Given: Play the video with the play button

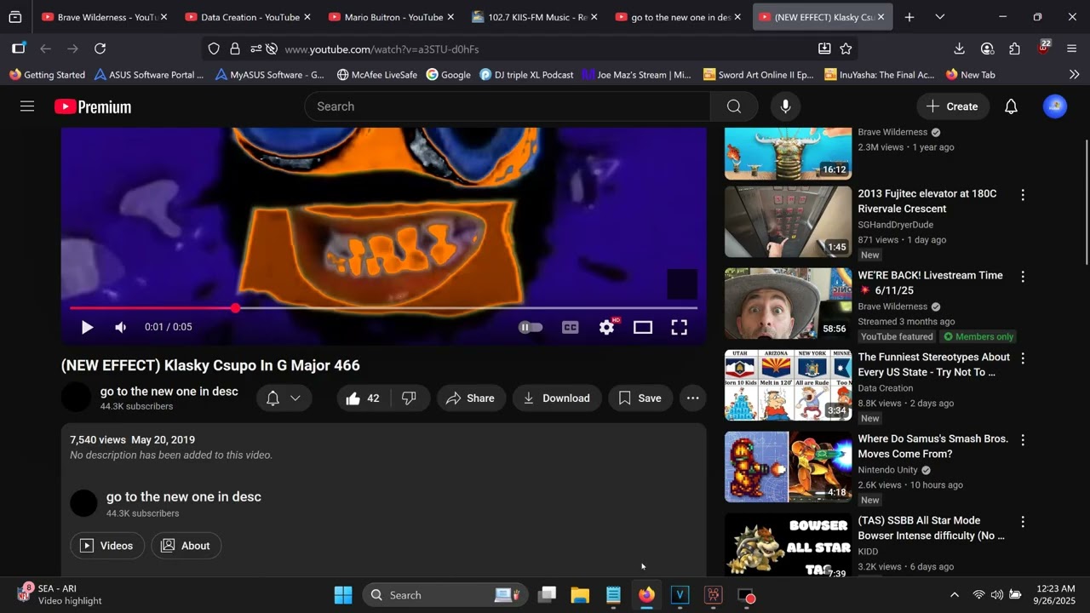Looking at the screenshot, I should tap(87, 327).
